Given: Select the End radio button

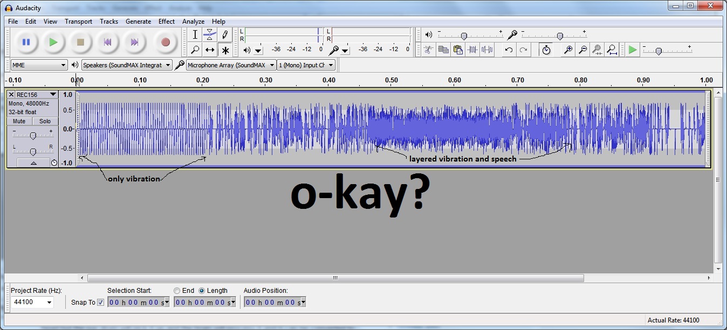Looking at the screenshot, I should 177,291.
